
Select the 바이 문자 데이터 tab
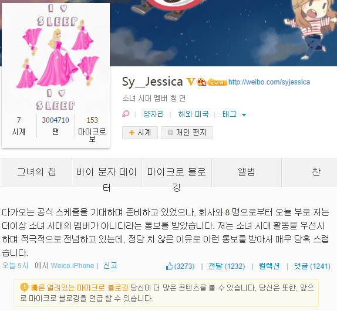click(x=107, y=173)
